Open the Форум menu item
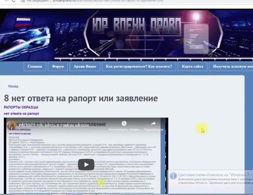The height and width of the screenshot is (195, 253). [58, 67]
